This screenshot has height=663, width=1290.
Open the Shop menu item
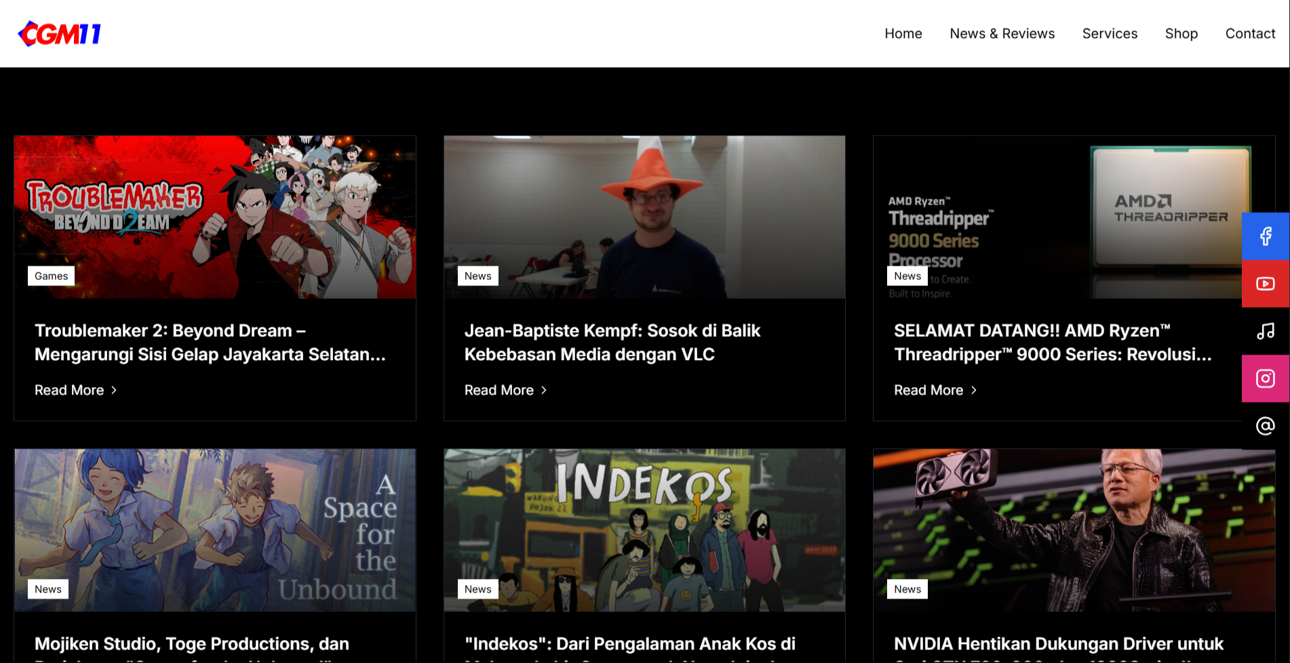(1181, 33)
